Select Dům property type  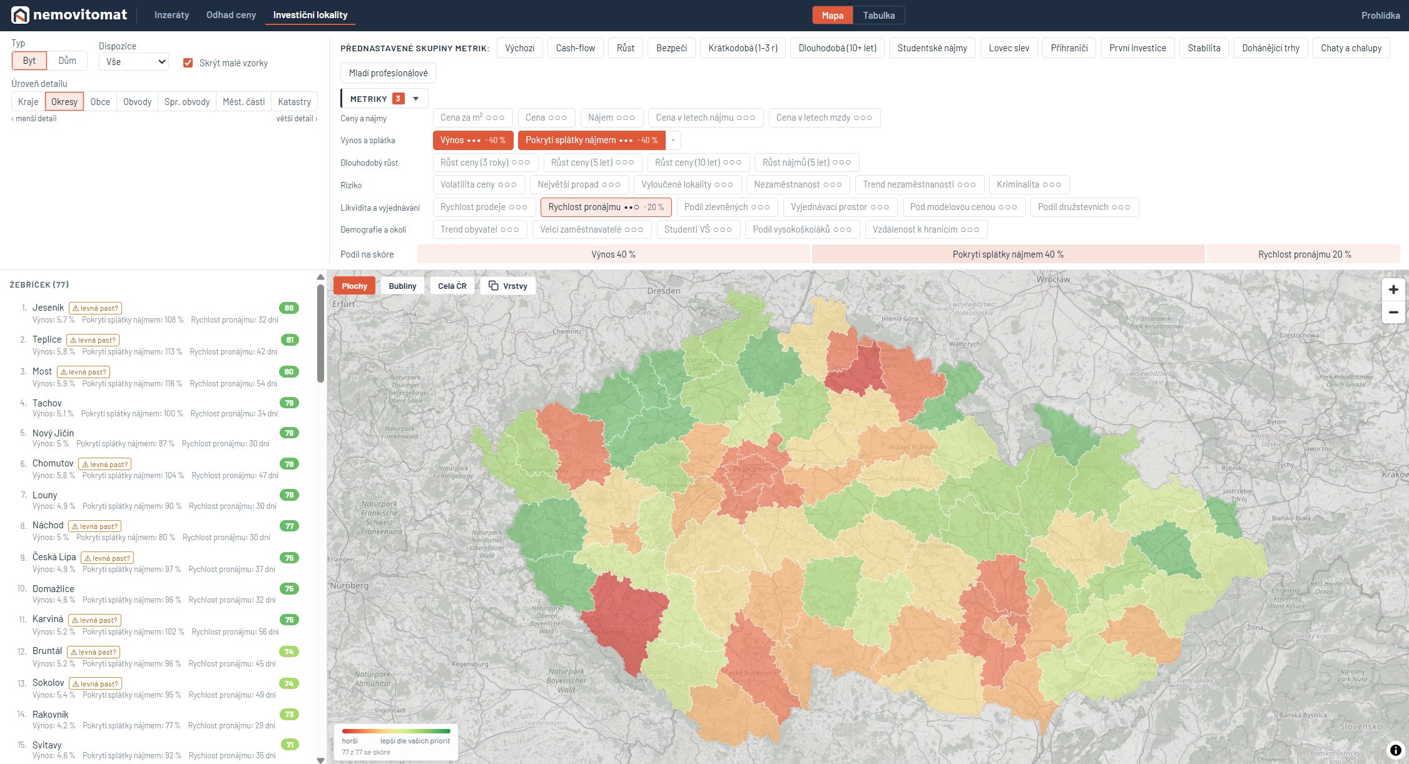67,61
